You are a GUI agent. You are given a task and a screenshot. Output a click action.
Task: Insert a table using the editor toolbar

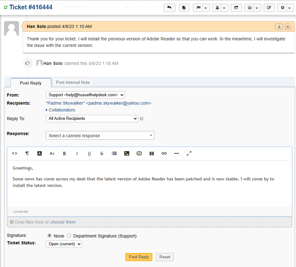pyautogui.click(x=151, y=153)
